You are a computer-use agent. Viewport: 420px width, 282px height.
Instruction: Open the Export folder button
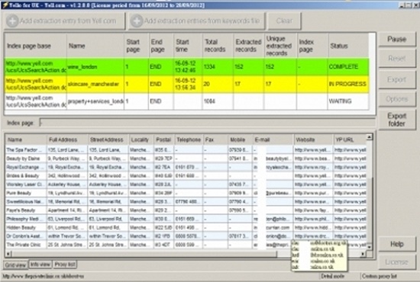[x=396, y=120]
